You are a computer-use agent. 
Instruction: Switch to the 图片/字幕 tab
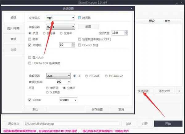point(14,28)
